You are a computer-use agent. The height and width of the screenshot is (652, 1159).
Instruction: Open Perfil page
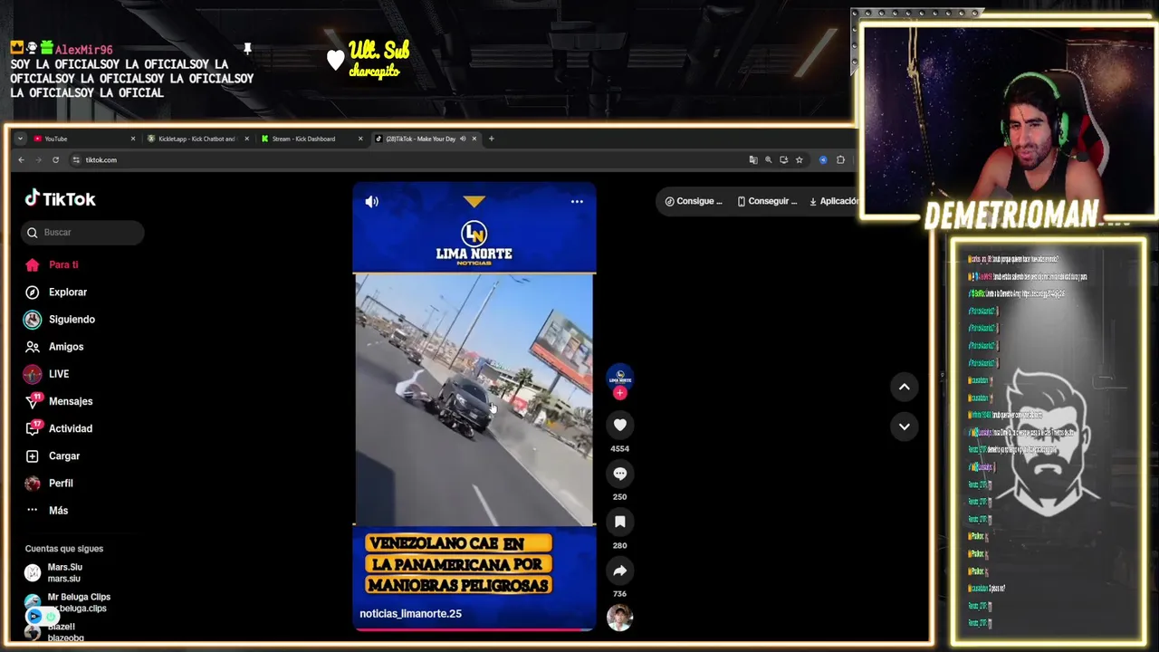click(x=50, y=483)
